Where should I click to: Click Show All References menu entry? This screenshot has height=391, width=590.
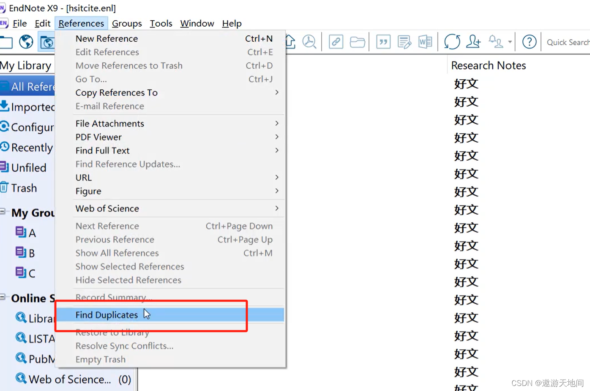click(x=171, y=253)
